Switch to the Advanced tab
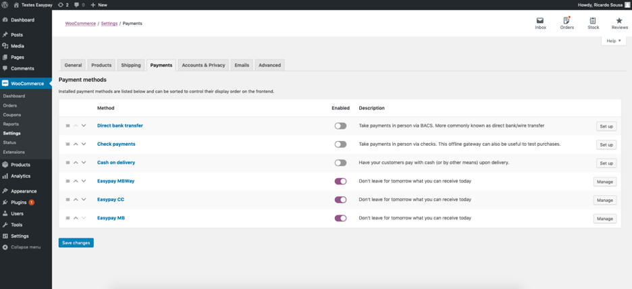The width and height of the screenshot is (632, 289). point(269,65)
